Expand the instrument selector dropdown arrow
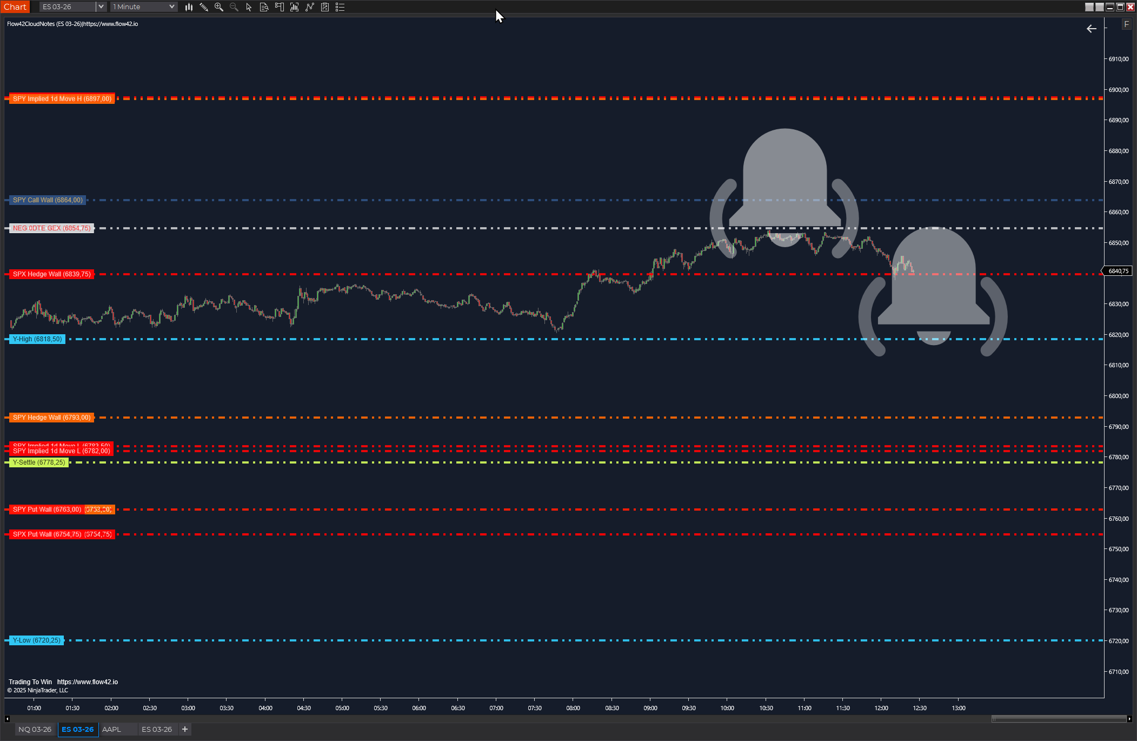This screenshot has width=1137, height=741. pos(101,7)
